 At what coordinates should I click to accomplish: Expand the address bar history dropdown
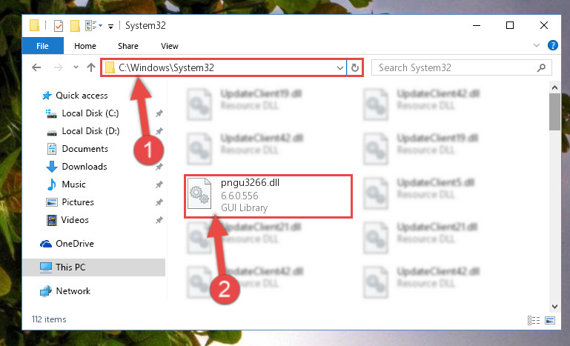340,67
